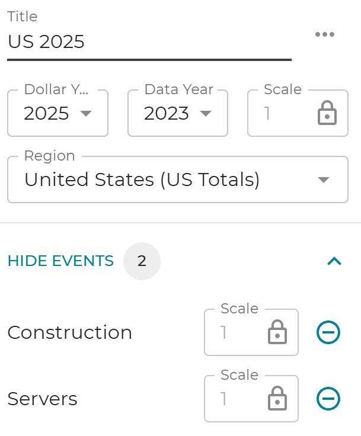Select the Servers event name
361x436 pixels.
pyautogui.click(x=42, y=399)
